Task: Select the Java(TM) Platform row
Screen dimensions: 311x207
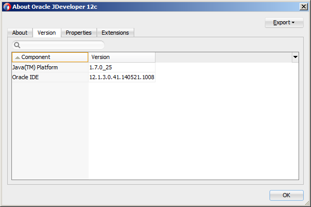Action: coord(83,67)
